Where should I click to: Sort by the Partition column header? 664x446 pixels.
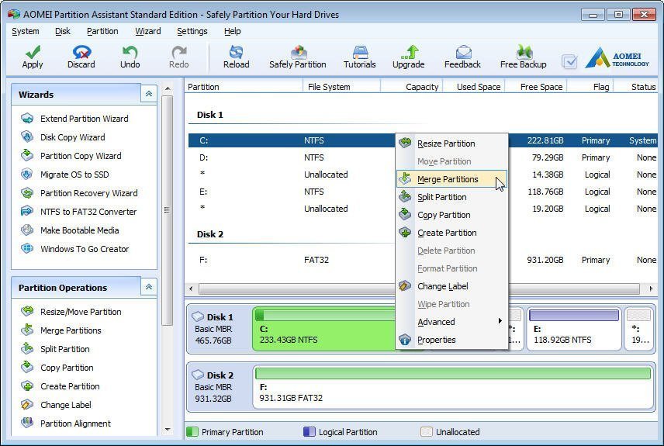(244, 87)
